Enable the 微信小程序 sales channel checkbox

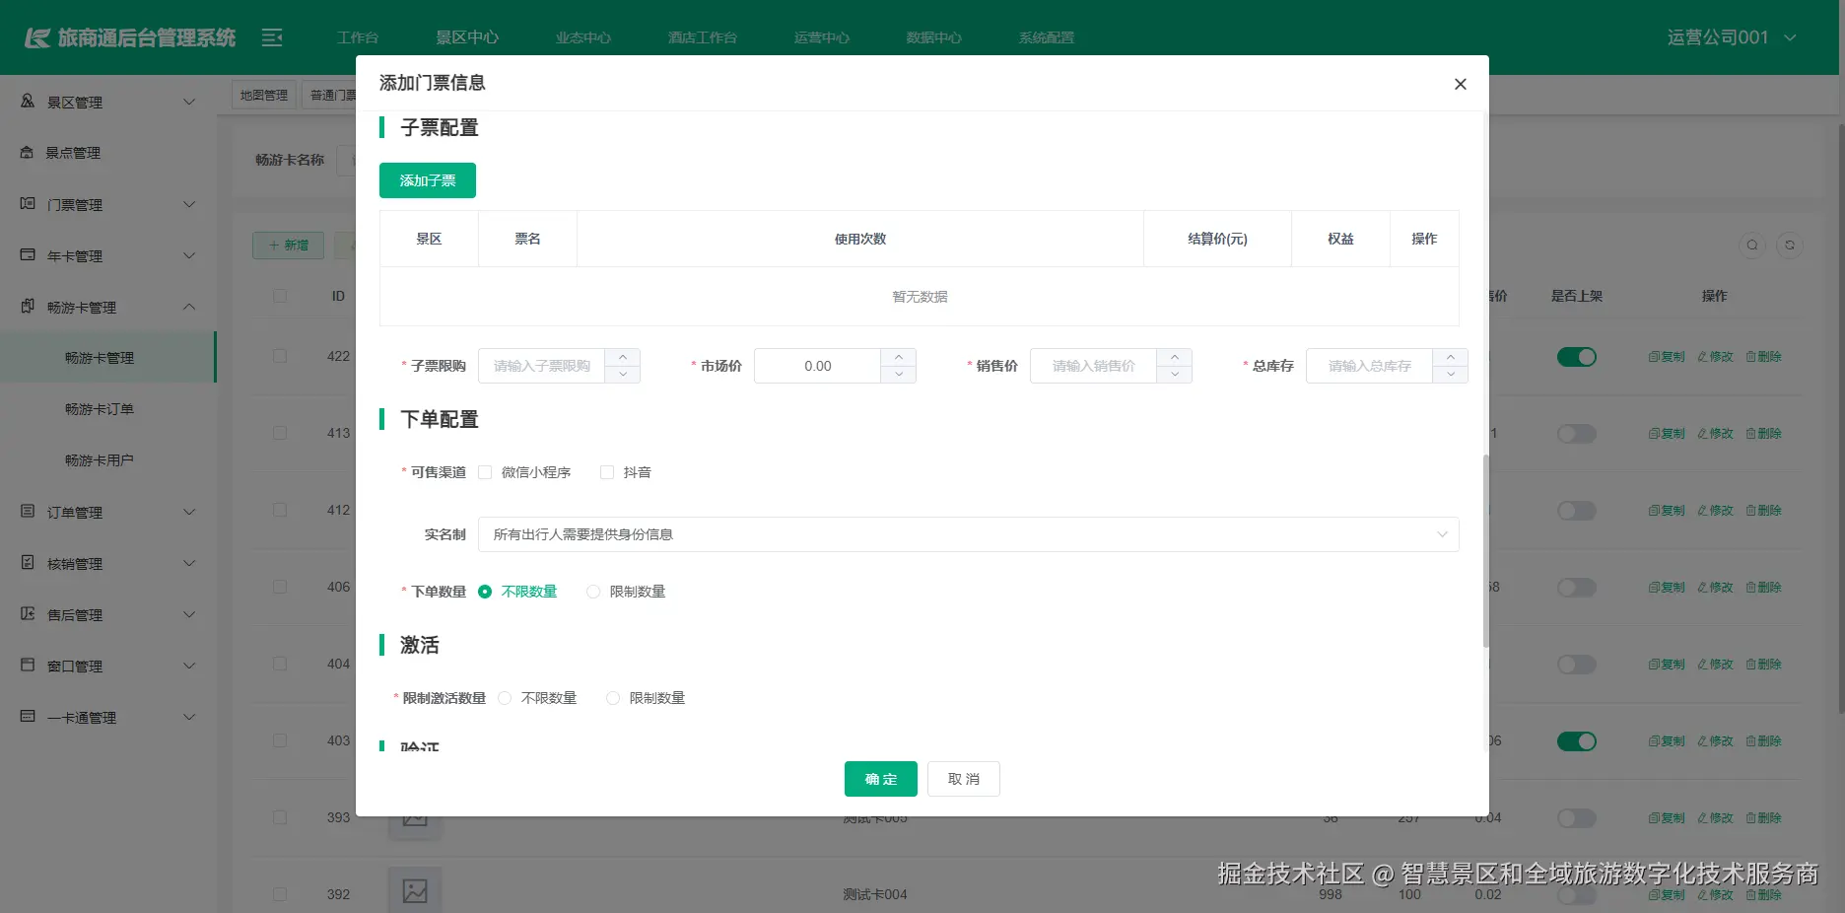485,472
